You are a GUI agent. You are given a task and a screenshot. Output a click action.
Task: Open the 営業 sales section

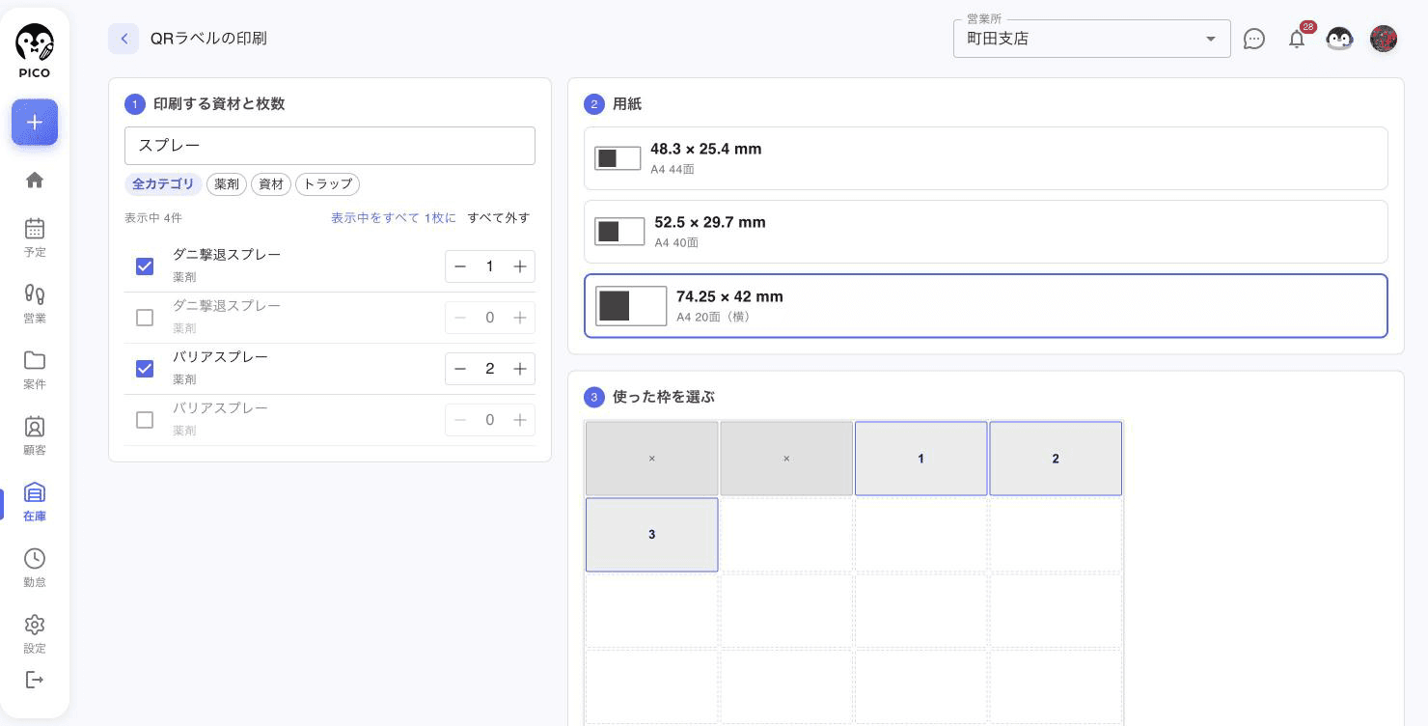click(35, 303)
